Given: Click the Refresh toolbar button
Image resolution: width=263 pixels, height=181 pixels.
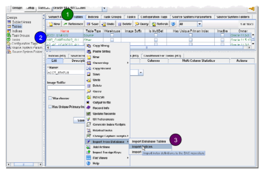Looking at the screenshot, I should [x=160, y=24].
